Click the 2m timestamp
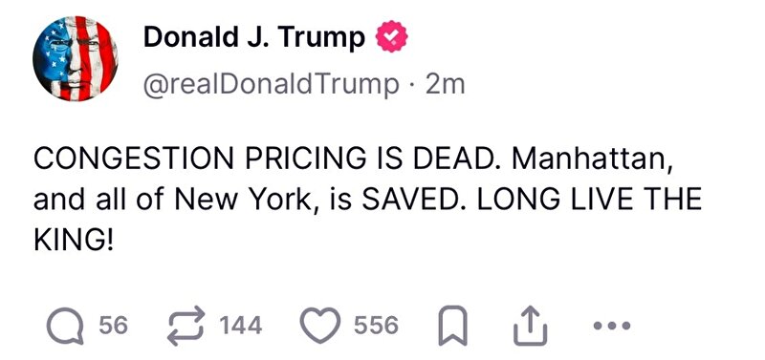Image resolution: width=765 pixels, height=360 pixels. pos(445,84)
